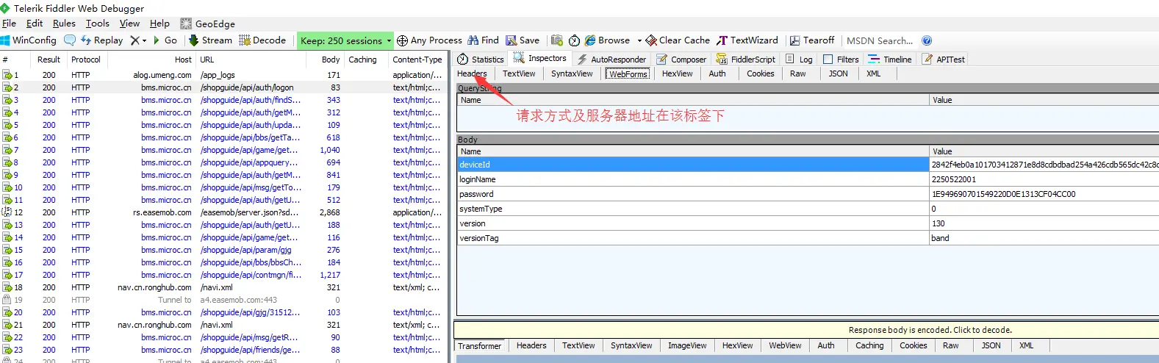Switch to the Log tab

(799, 60)
